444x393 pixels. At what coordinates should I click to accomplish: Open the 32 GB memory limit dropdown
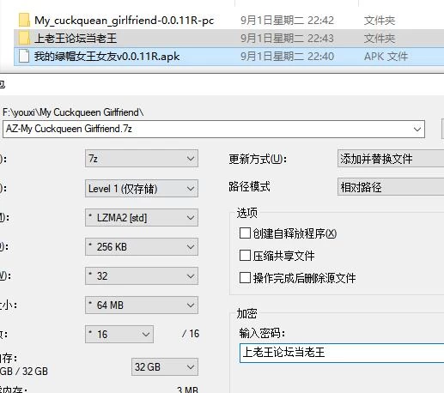point(165,367)
